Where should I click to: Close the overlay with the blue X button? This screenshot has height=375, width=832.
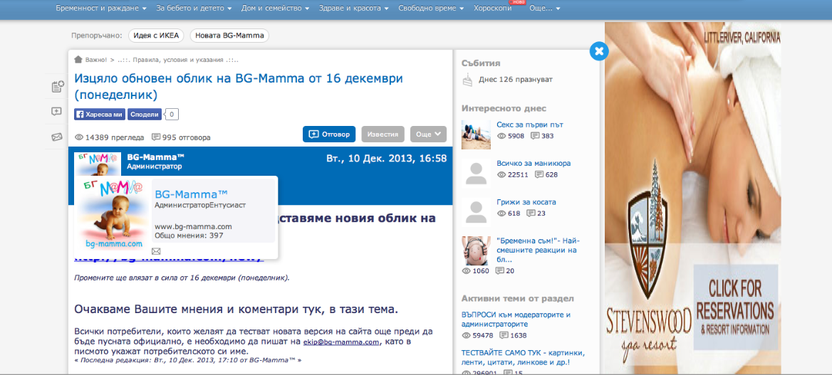[x=599, y=51]
